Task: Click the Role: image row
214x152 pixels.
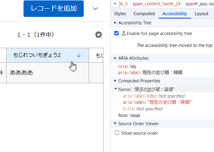Action: pyautogui.click(x=129, y=115)
